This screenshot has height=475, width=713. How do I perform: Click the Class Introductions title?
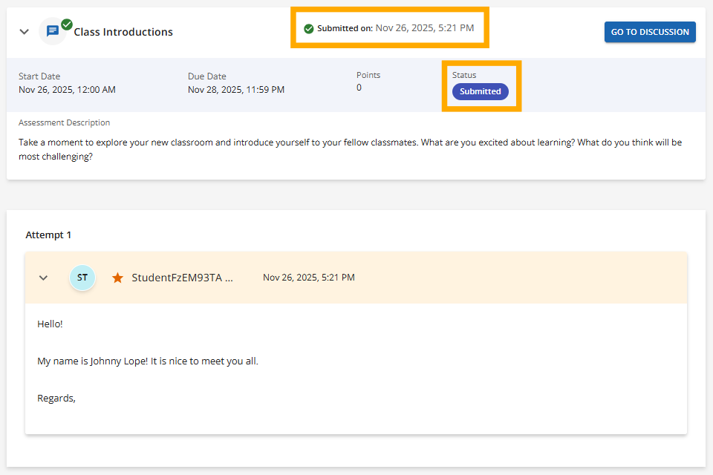[123, 32]
